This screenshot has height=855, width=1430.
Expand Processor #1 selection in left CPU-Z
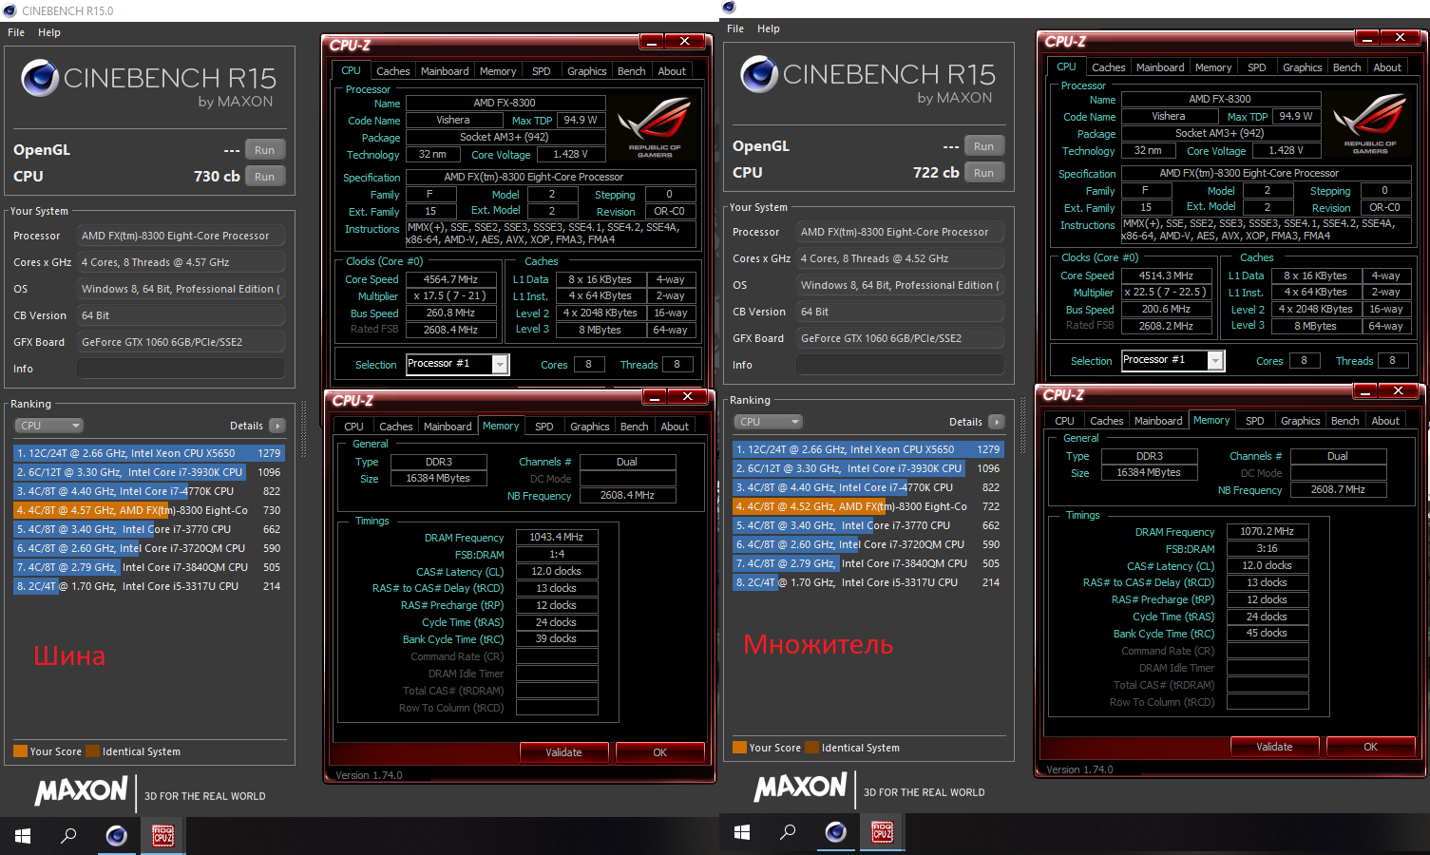[x=500, y=364]
